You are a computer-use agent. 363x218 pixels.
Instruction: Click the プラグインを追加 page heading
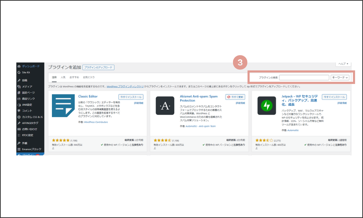click(x=65, y=68)
